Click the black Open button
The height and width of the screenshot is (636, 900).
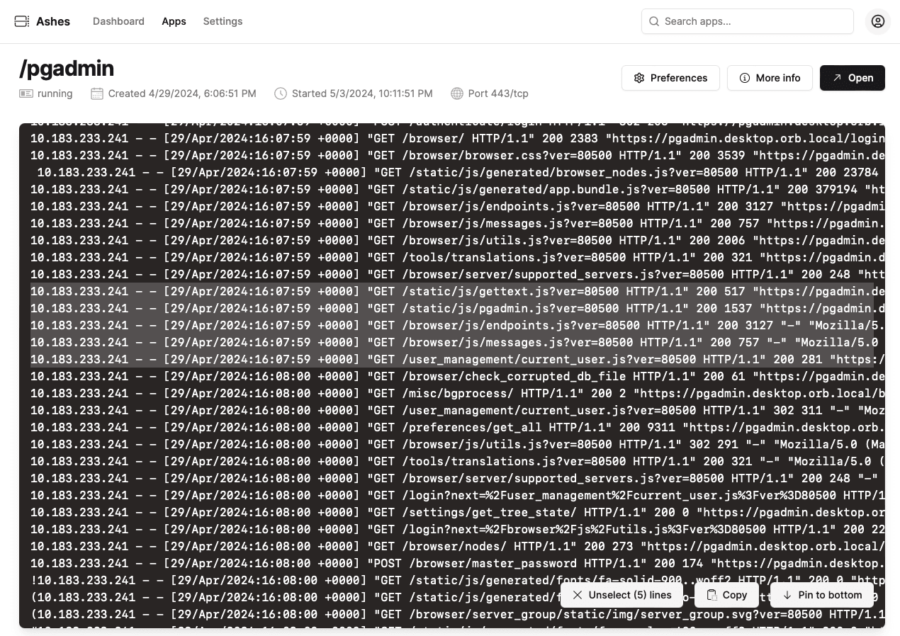(x=853, y=78)
